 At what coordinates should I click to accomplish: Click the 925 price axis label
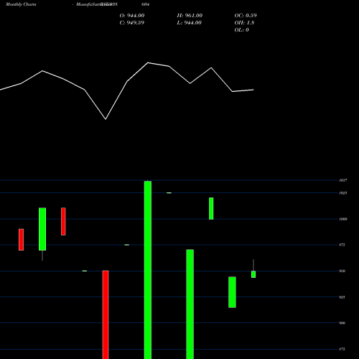pyautogui.click(x=342, y=297)
